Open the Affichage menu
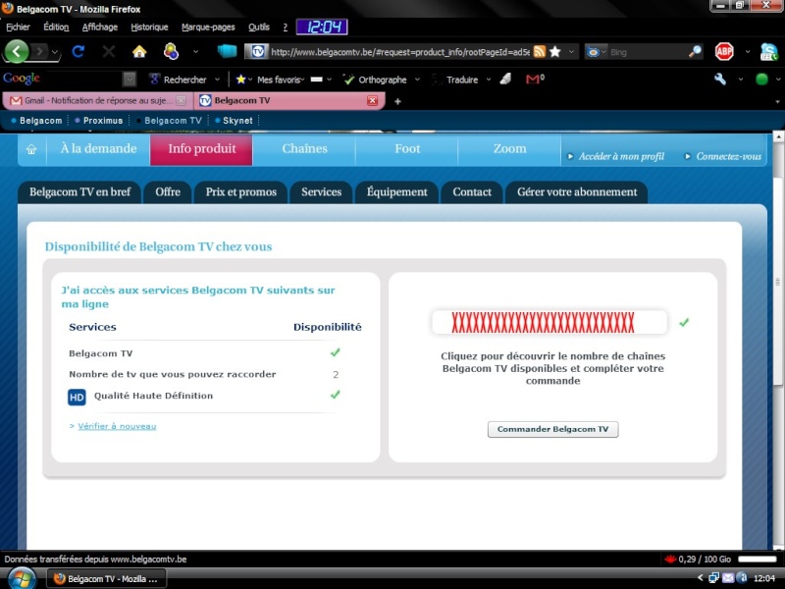The width and height of the screenshot is (785, 589). (100, 27)
